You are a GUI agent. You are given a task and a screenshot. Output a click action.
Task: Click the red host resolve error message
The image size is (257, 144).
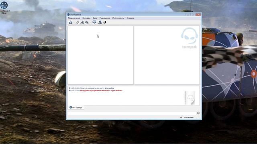pos(101,90)
